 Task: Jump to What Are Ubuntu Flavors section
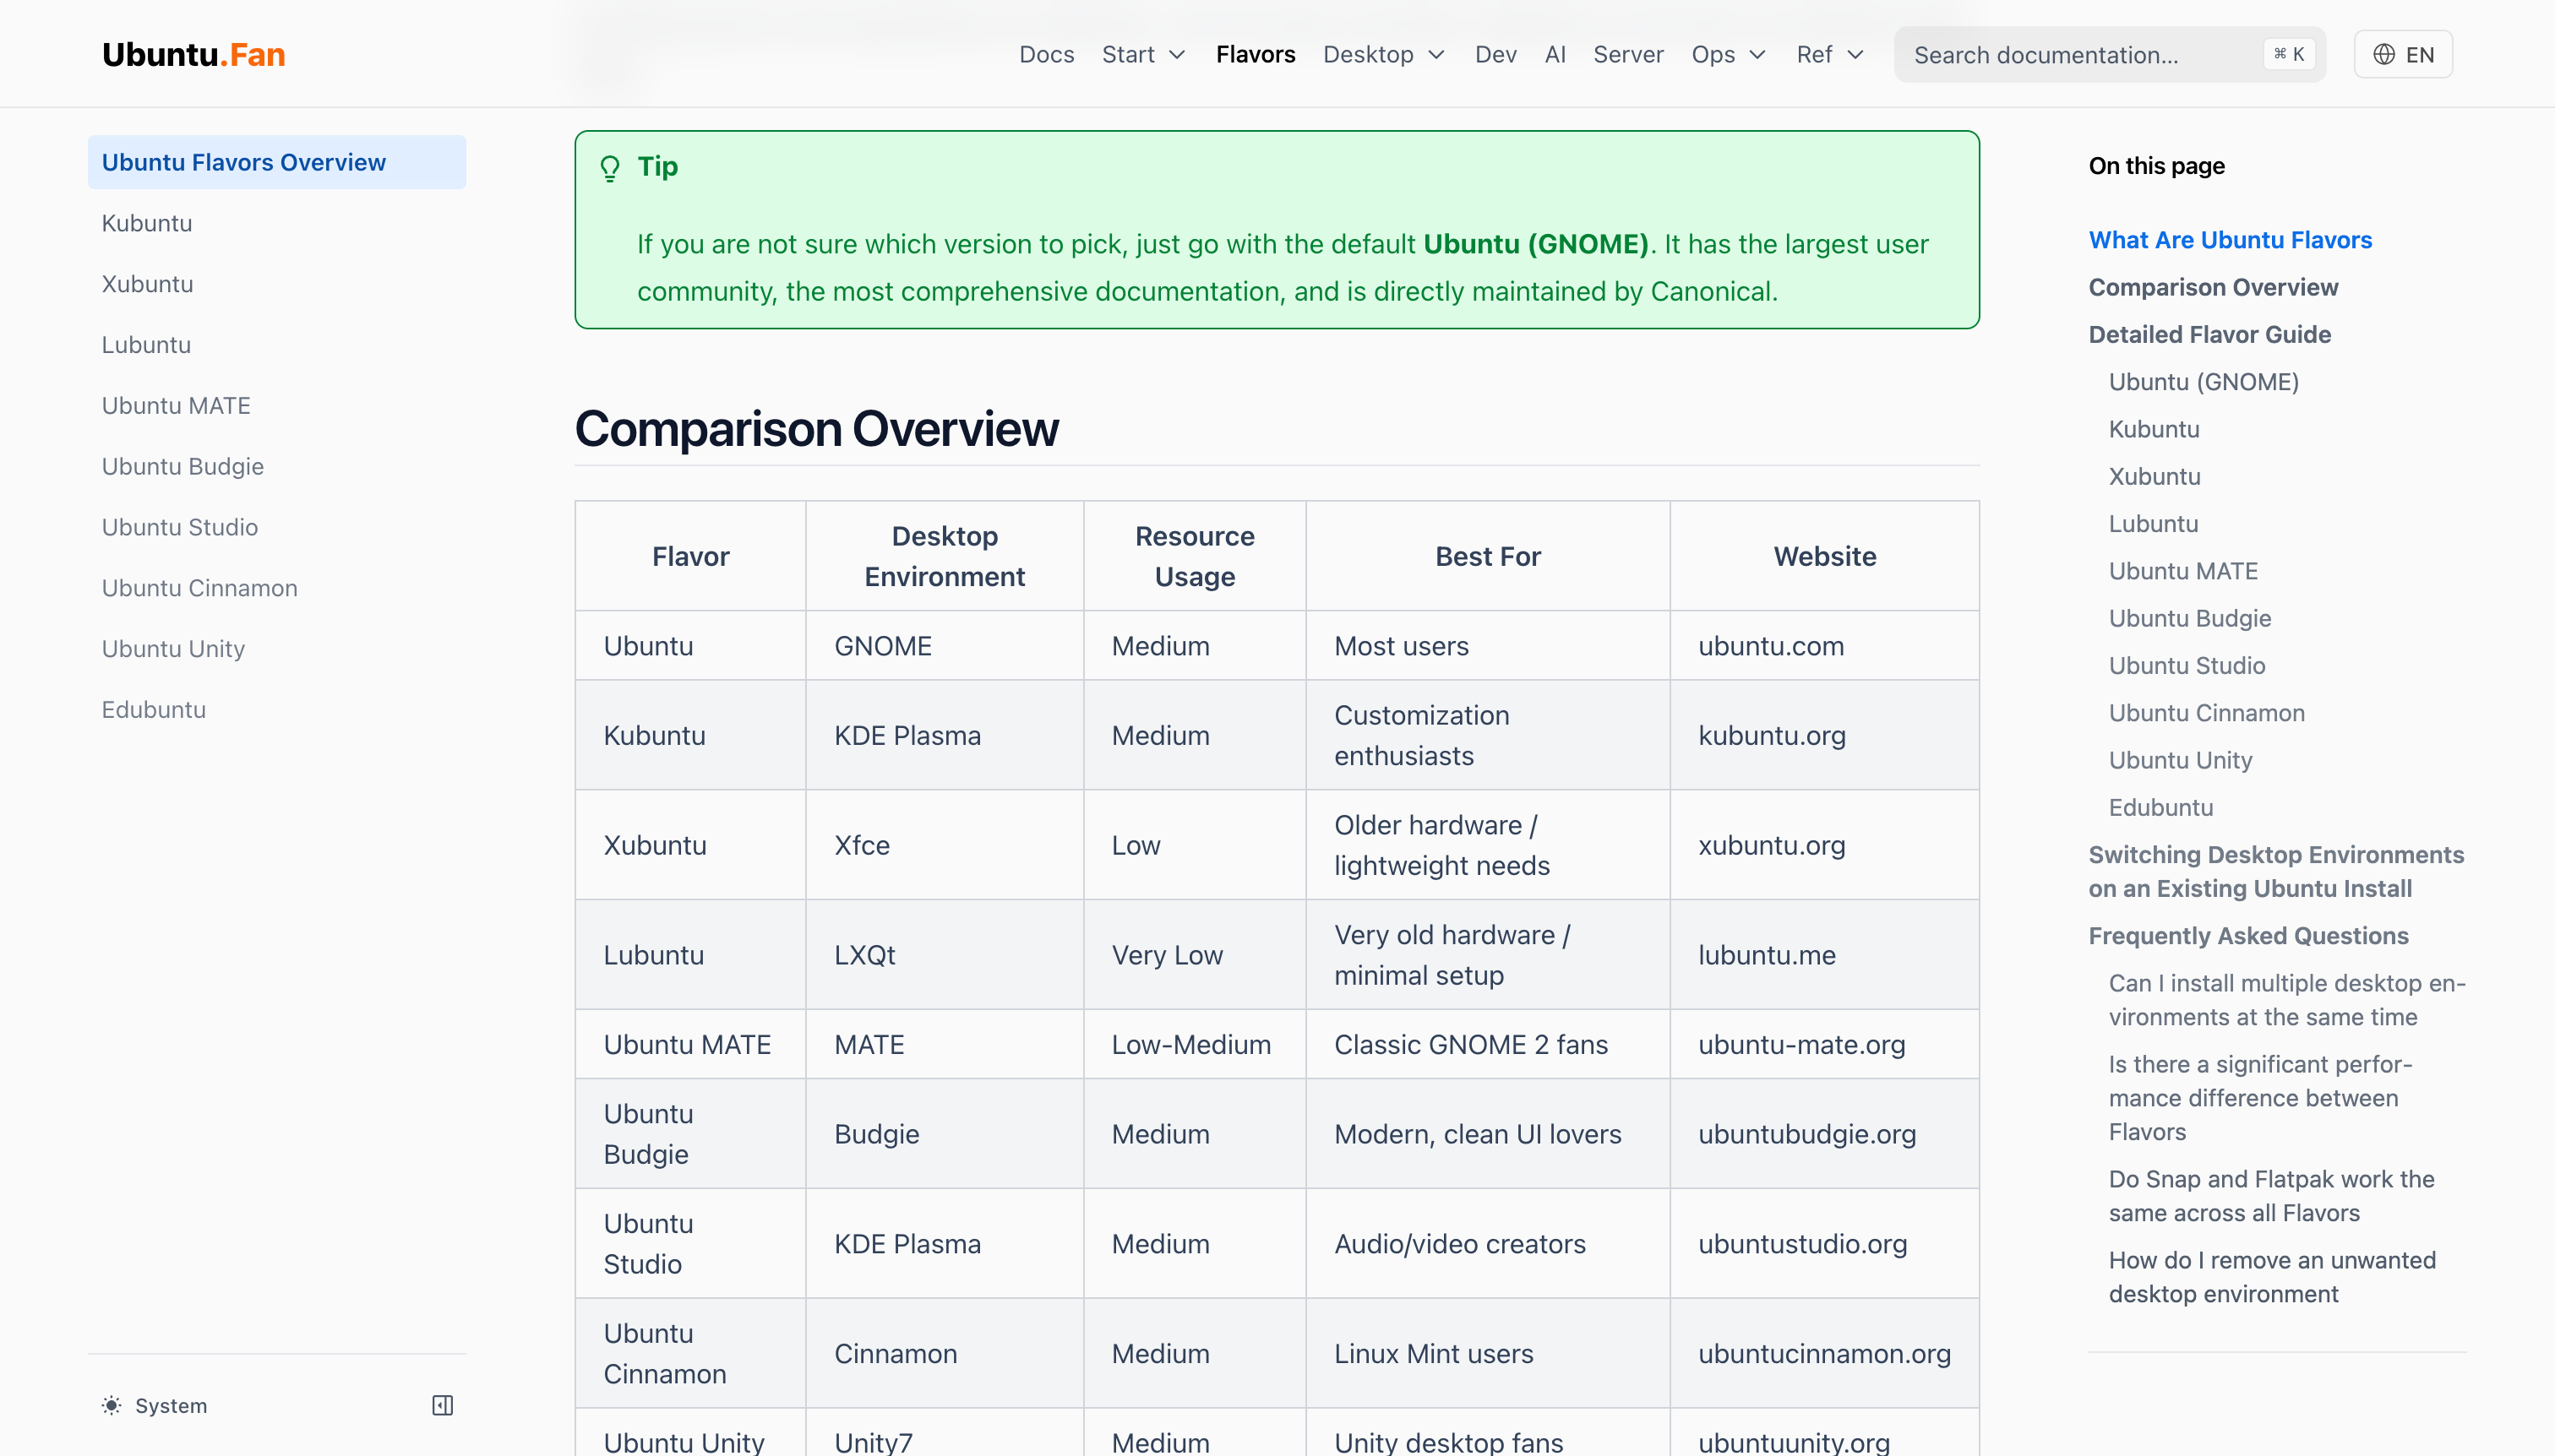[x=2230, y=240]
